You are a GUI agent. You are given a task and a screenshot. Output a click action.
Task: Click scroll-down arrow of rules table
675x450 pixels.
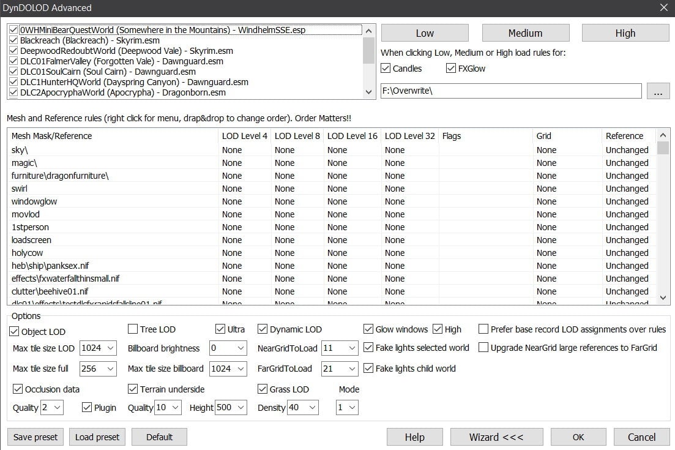click(x=663, y=298)
